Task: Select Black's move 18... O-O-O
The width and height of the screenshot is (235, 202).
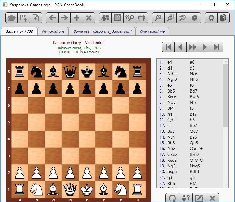Action: point(196,160)
